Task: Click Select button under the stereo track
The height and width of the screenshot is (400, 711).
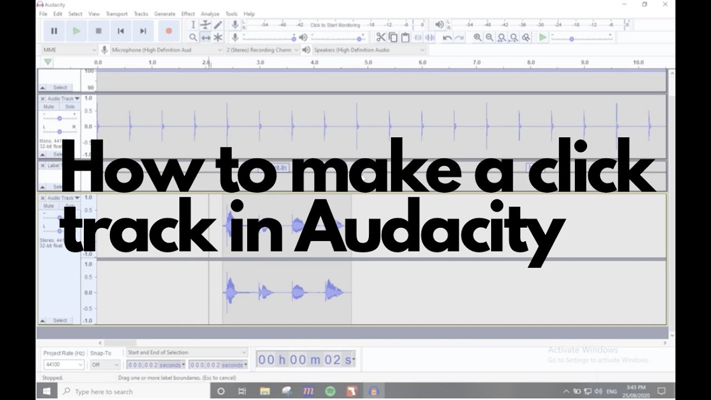Action: coord(60,321)
